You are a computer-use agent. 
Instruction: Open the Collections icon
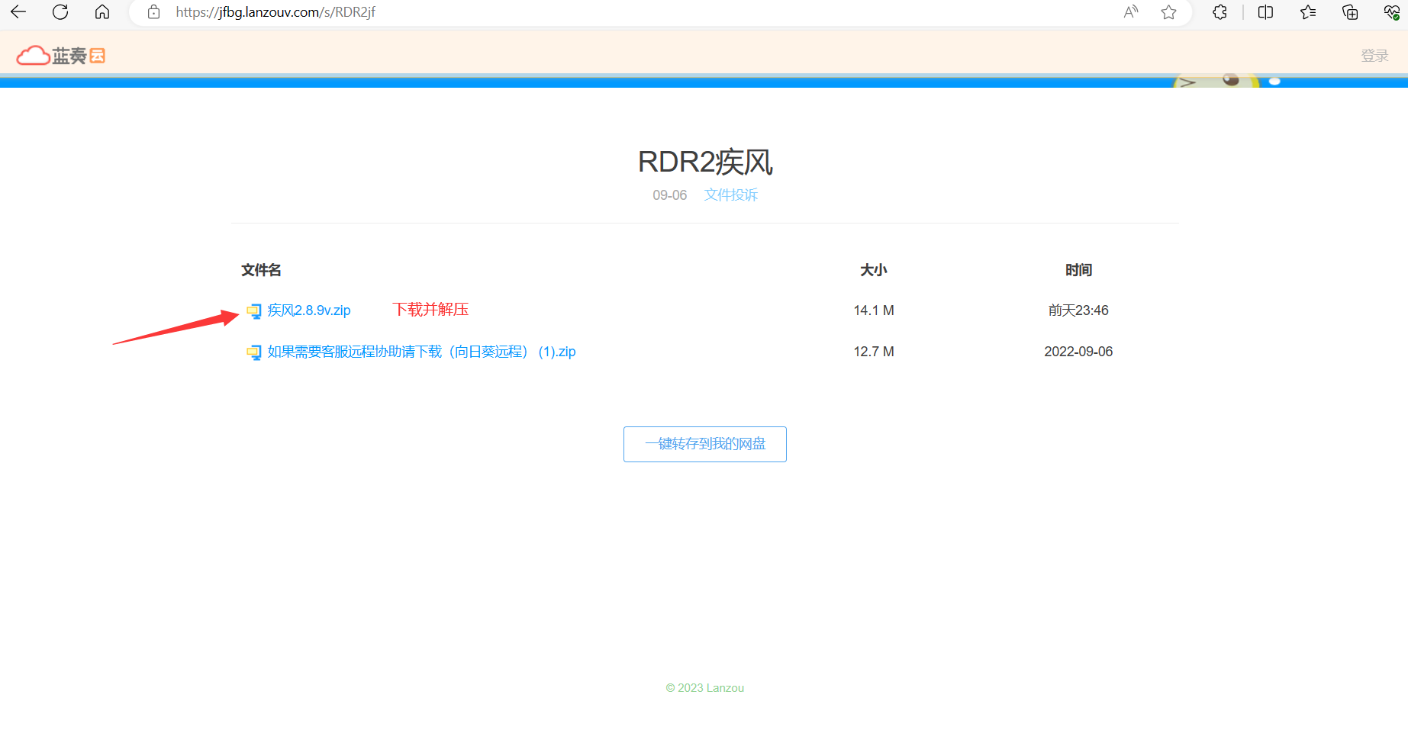point(1350,12)
